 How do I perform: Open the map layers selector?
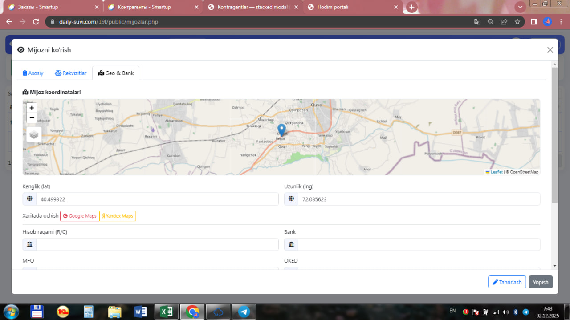point(34,134)
